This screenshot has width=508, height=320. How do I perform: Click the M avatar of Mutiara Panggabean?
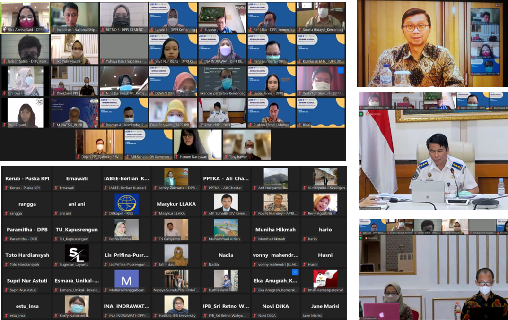tap(126, 279)
